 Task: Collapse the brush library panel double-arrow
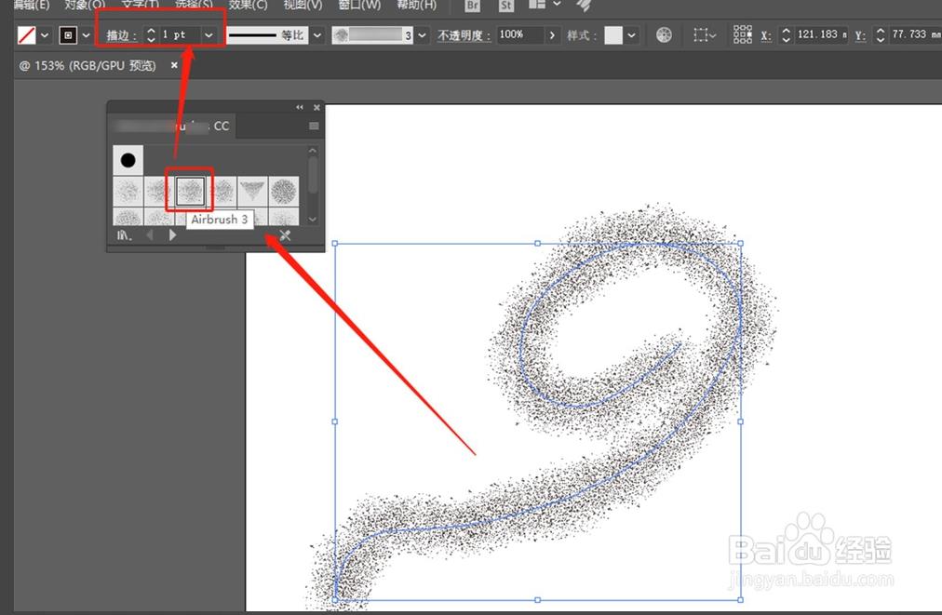(299, 108)
